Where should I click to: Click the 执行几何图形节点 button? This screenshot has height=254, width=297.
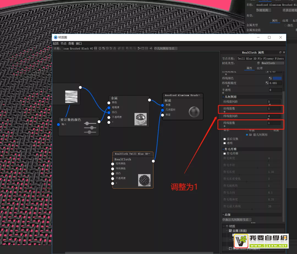[237, 220]
